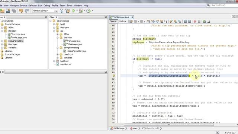This screenshot has width=238, height=134.
Task: Collapse the Iteration package in Projects panel
Action: click(x=2, y=31)
